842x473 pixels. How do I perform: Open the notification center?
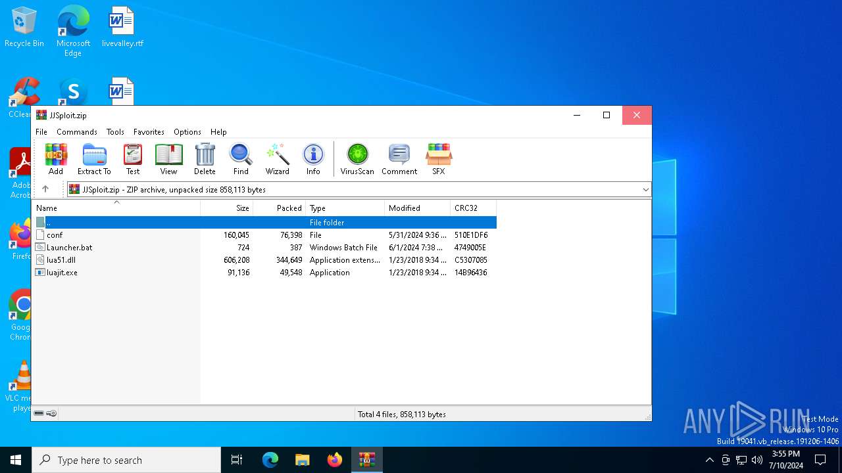820,460
